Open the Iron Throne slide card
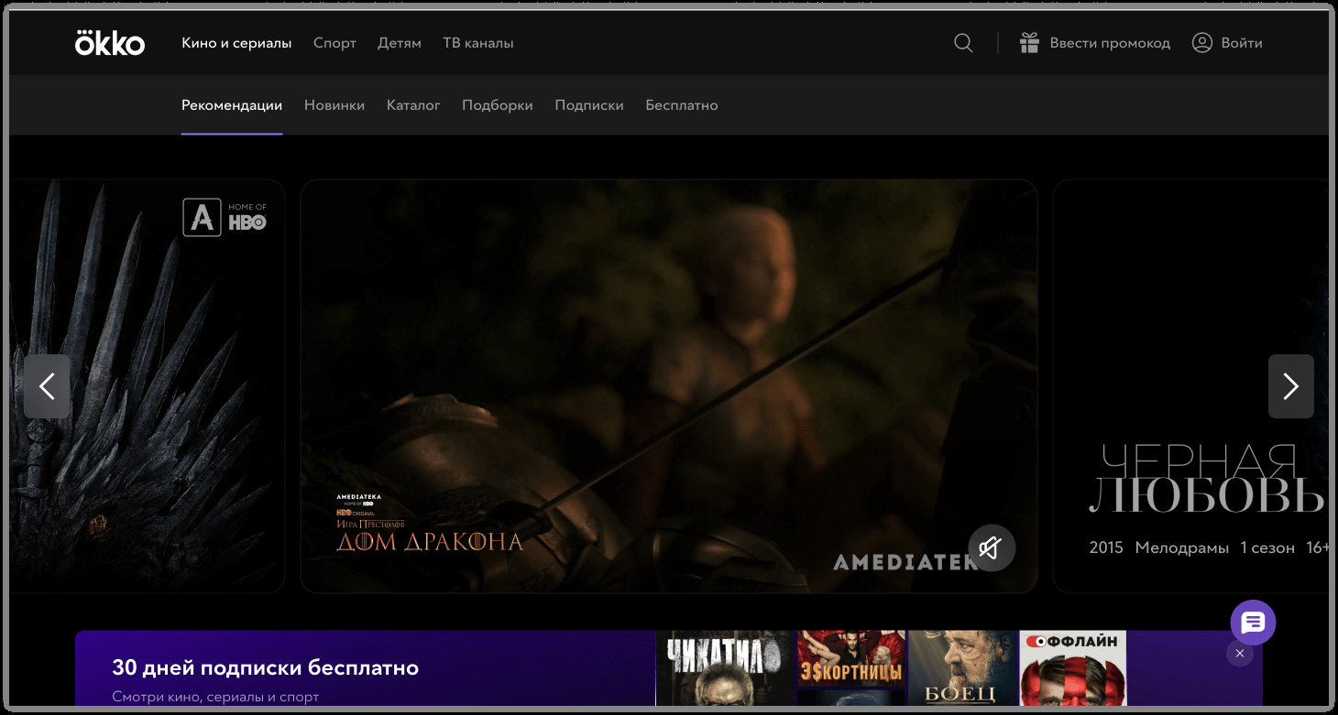The height and width of the screenshot is (715, 1338). click(x=148, y=386)
